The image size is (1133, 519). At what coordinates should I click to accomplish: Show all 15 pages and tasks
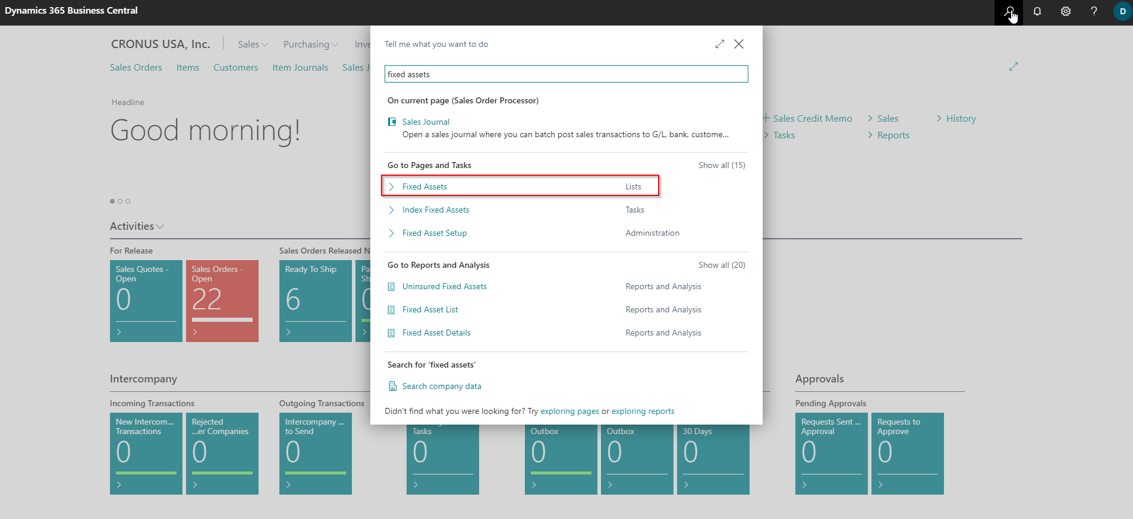[x=722, y=165]
